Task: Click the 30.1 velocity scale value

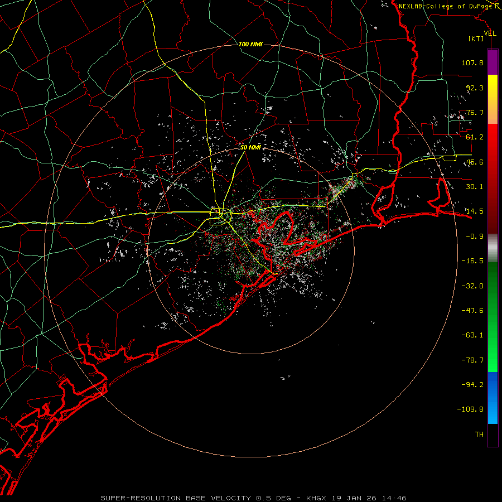Action: 475,187
